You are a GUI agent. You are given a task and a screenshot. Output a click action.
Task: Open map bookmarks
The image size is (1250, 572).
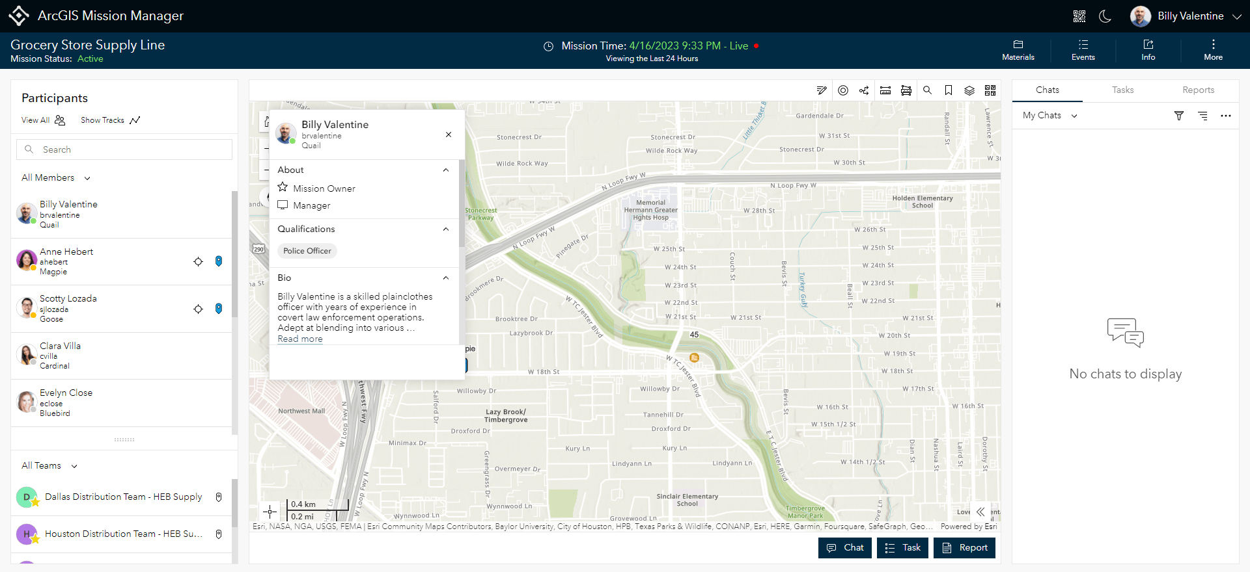point(949,90)
